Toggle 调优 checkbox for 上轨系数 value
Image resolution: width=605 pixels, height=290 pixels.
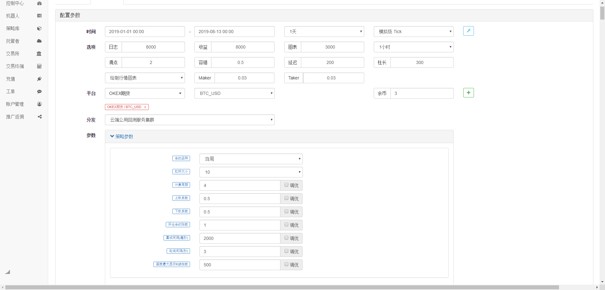[x=286, y=198]
